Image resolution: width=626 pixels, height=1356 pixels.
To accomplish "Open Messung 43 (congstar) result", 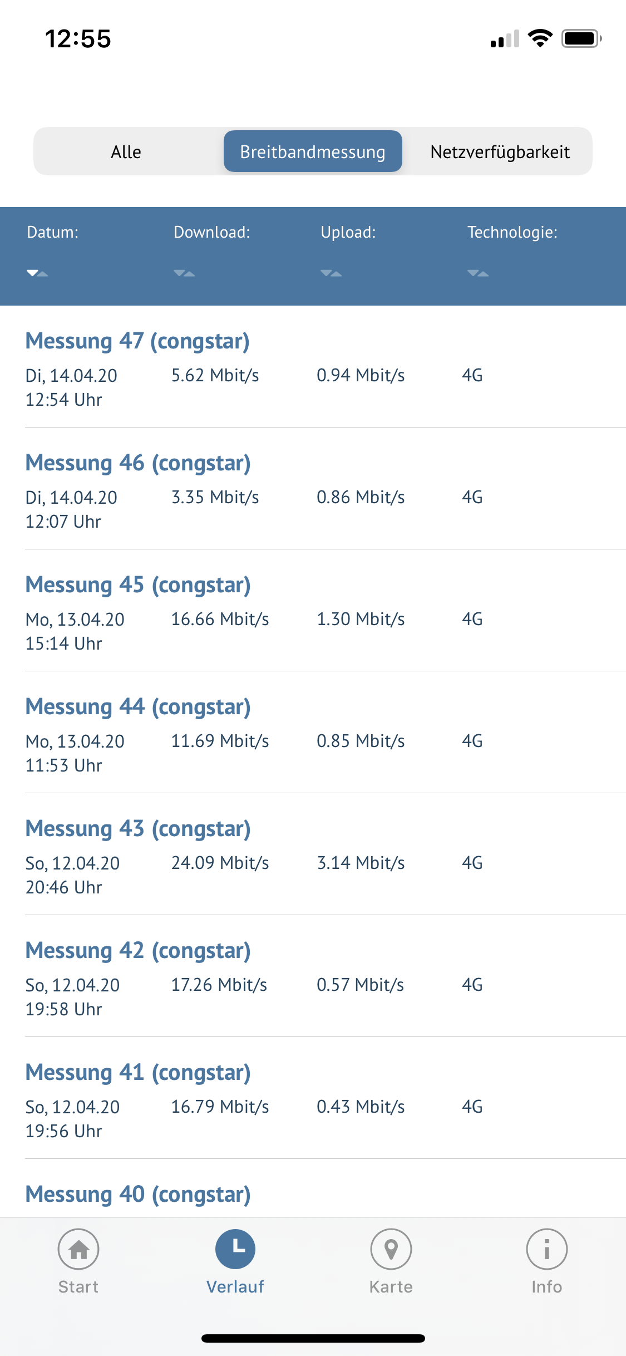I will (x=138, y=829).
